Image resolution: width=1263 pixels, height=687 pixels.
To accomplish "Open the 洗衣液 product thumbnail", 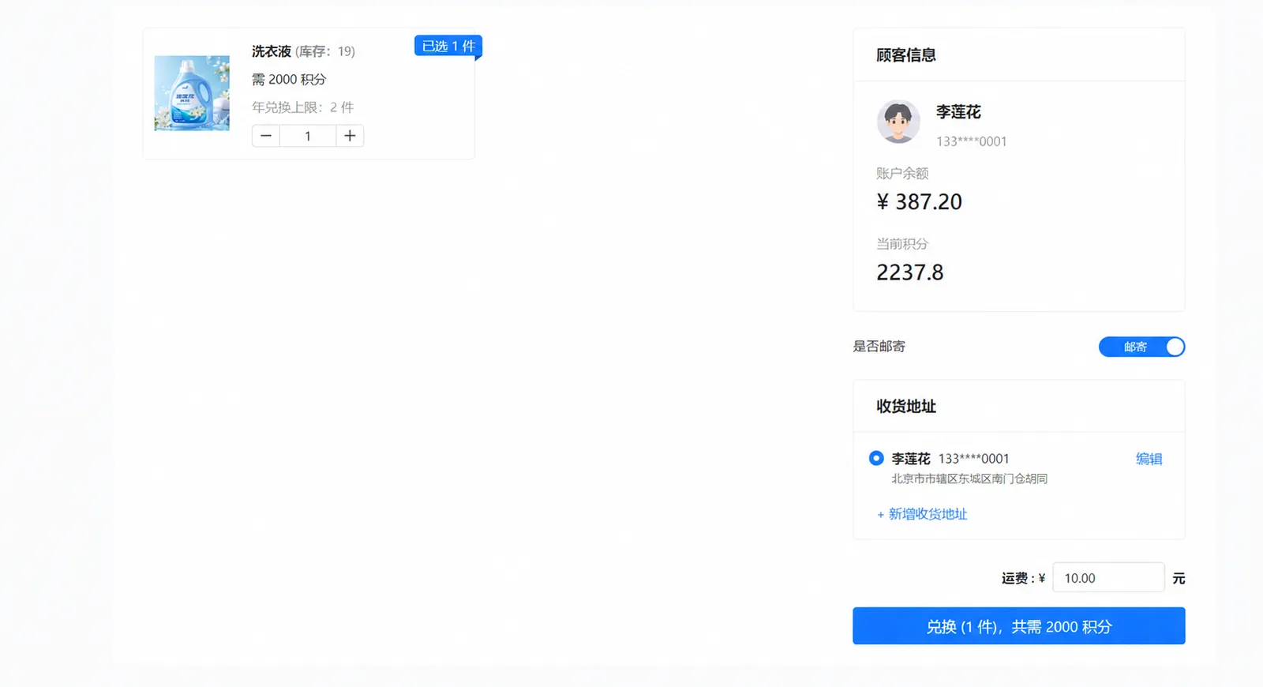I will coord(192,93).
